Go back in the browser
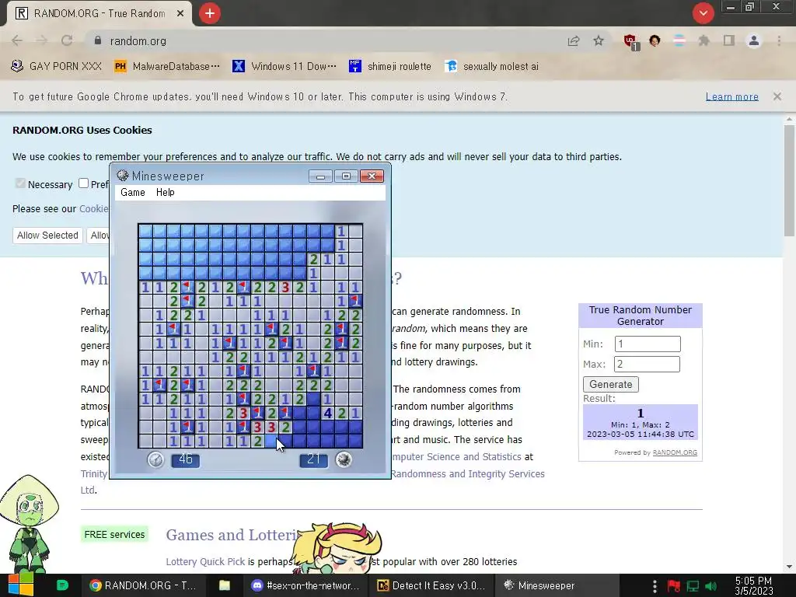Viewport: 796px width, 597px height. [x=17, y=40]
